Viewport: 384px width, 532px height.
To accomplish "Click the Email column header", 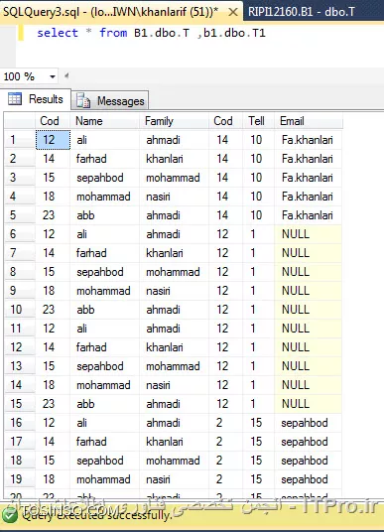I will [309, 121].
